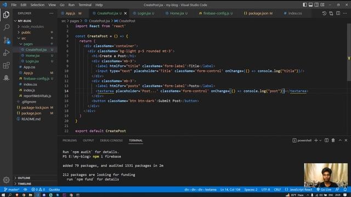This screenshot has height=197, width=351.
Task: Select the powershell terminal label
Action: pyautogui.click(x=302, y=140)
